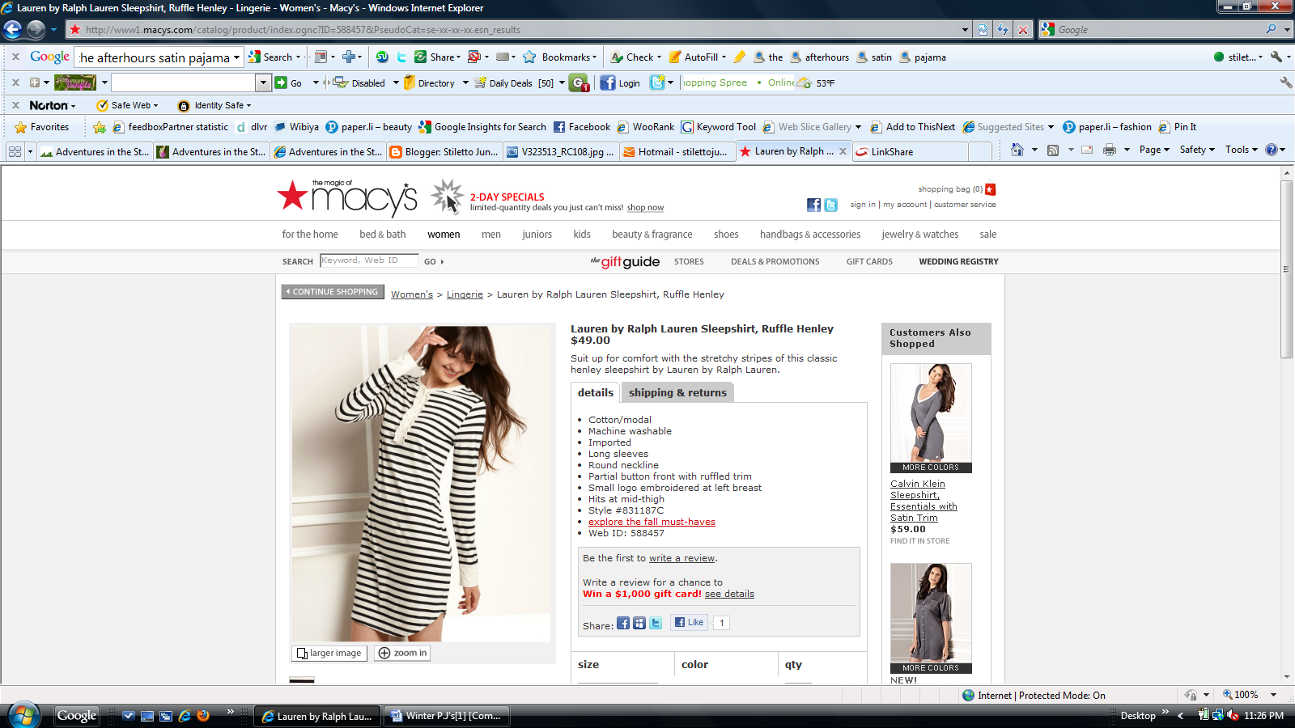Screen dimensions: 1295x728
Task: Switch to the LinkShare tab
Action: pyautogui.click(x=910, y=151)
